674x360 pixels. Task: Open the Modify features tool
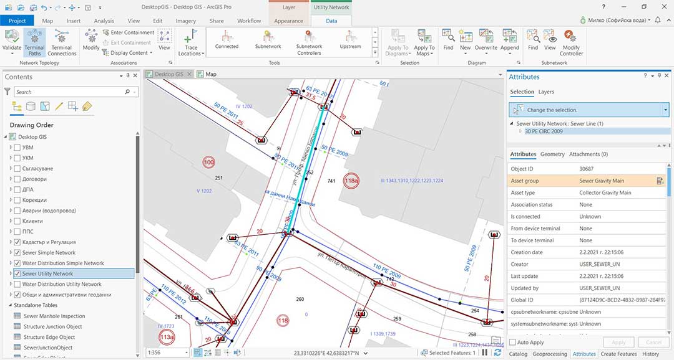click(x=91, y=40)
